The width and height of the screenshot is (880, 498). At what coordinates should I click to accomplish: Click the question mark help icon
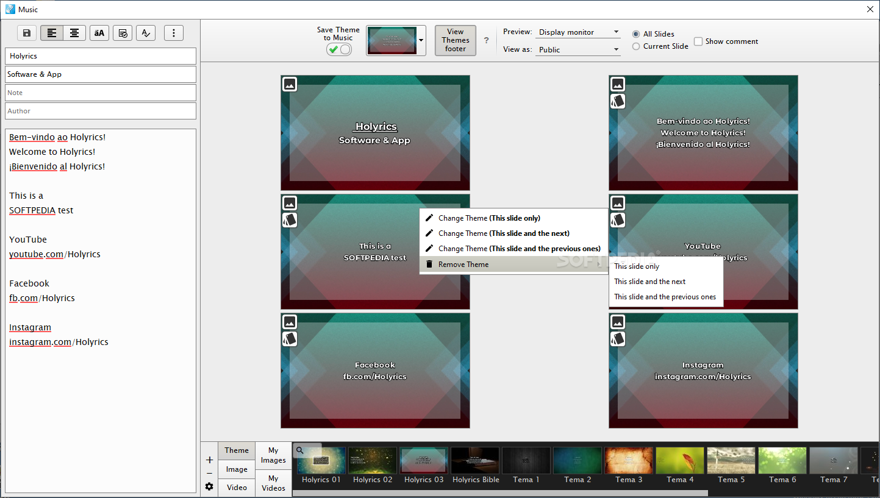tap(486, 40)
